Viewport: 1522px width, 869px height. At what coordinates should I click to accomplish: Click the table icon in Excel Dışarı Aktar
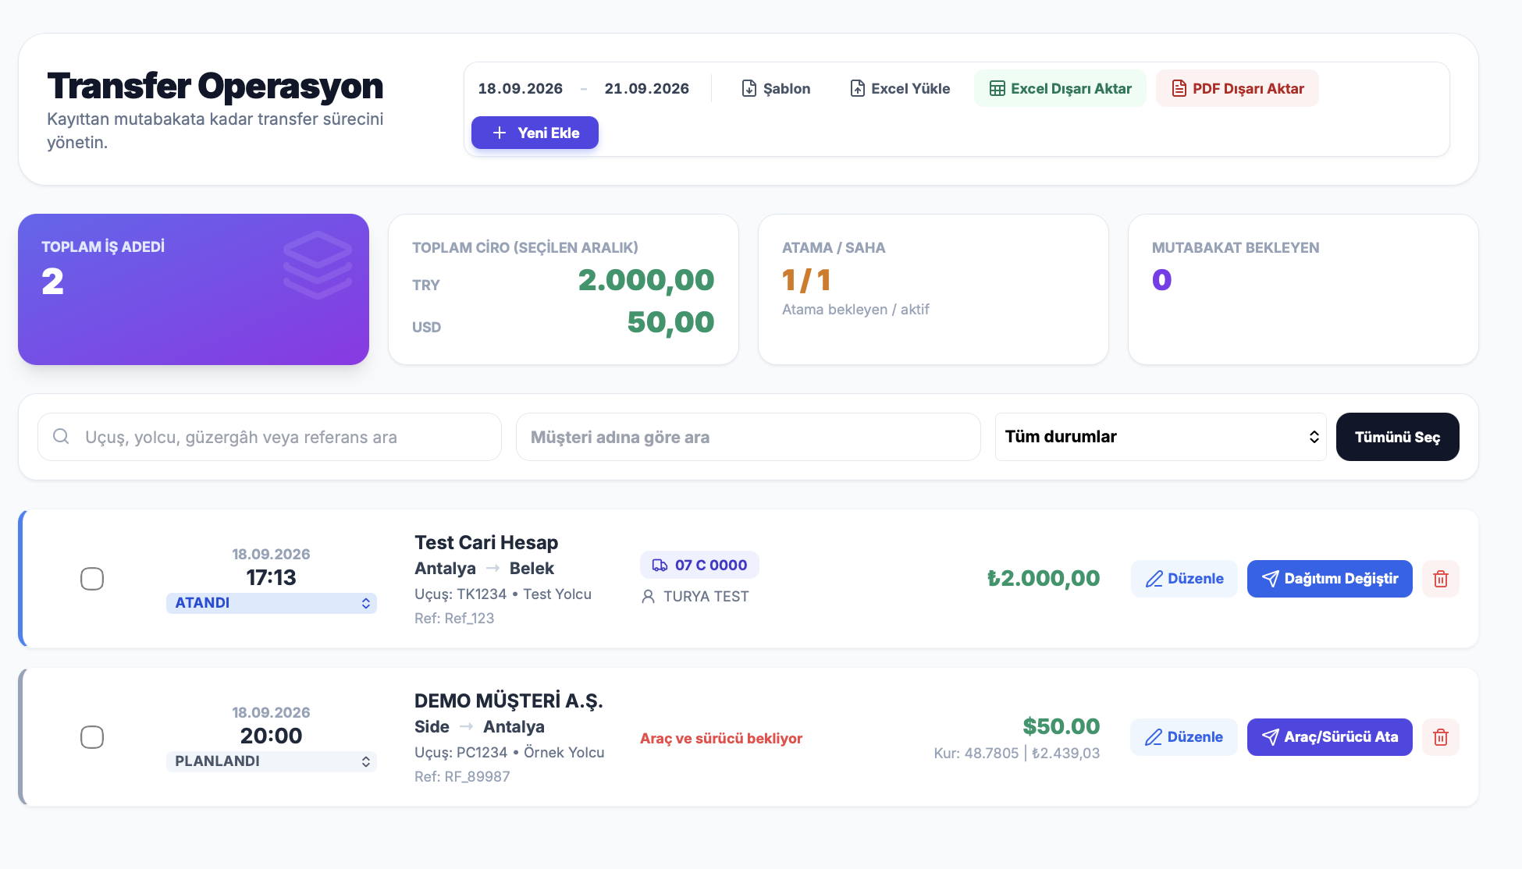pos(997,88)
